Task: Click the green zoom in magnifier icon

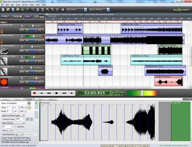Action: pyautogui.click(x=53, y=9)
